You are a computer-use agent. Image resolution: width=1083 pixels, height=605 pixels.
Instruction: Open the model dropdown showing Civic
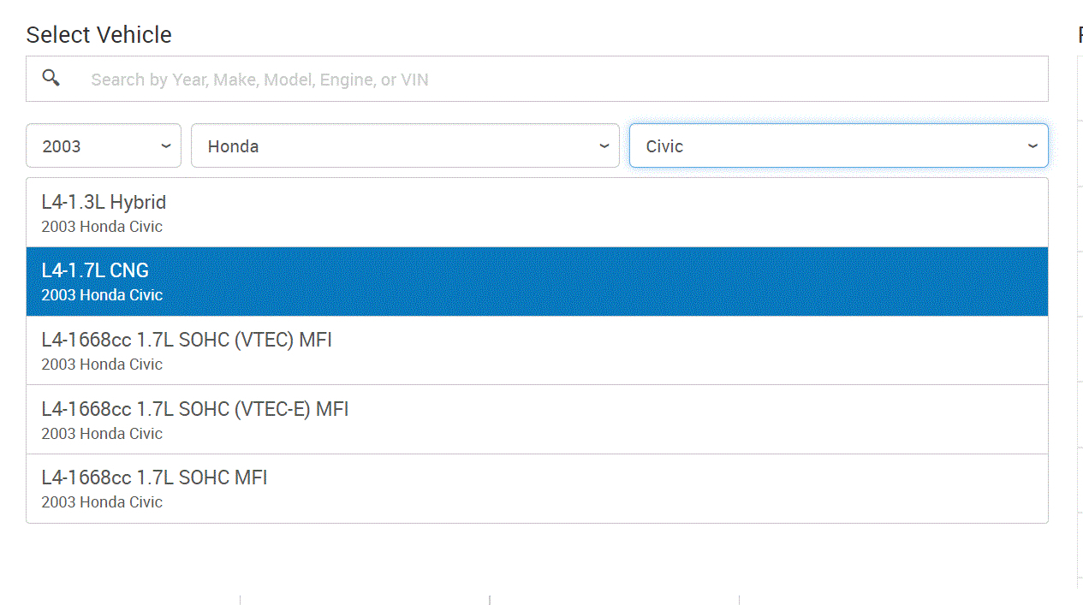click(838, 145)
